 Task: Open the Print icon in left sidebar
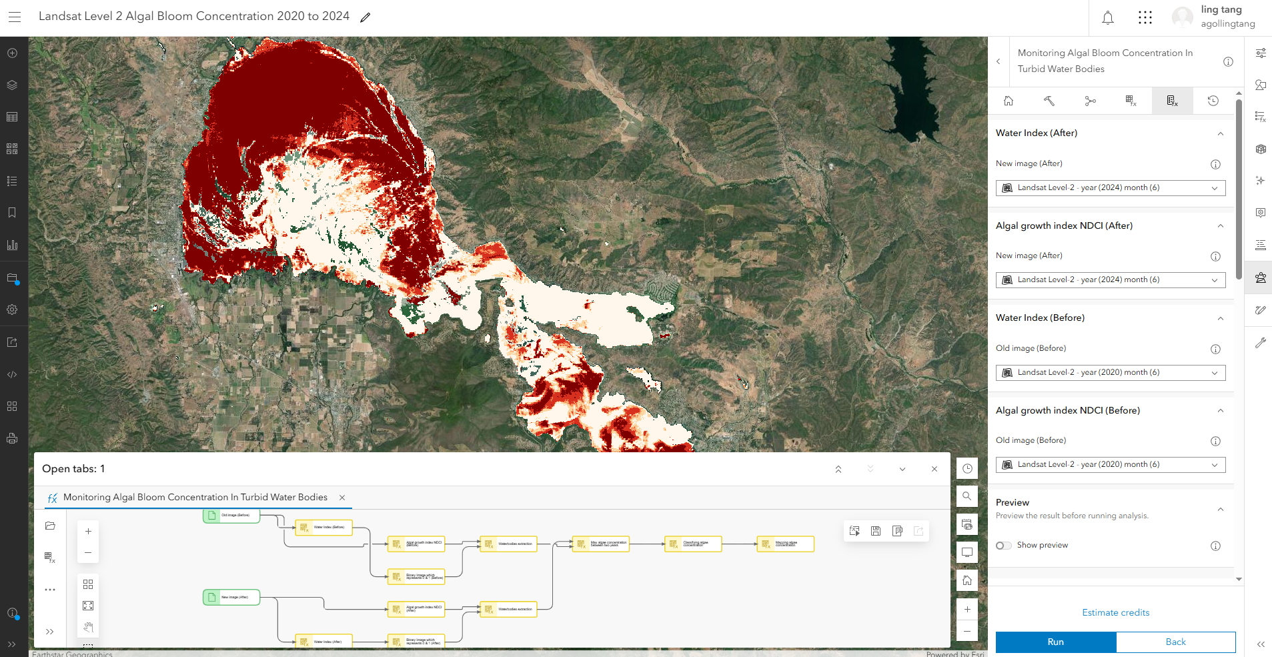coord(12,438)
